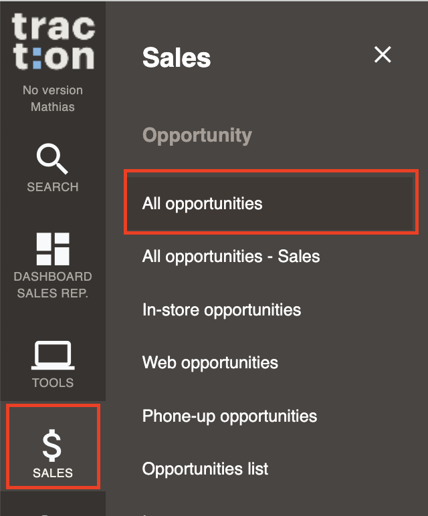Click the SEARCH label in sidebar
428x516 pixels.
coord(53,187)
